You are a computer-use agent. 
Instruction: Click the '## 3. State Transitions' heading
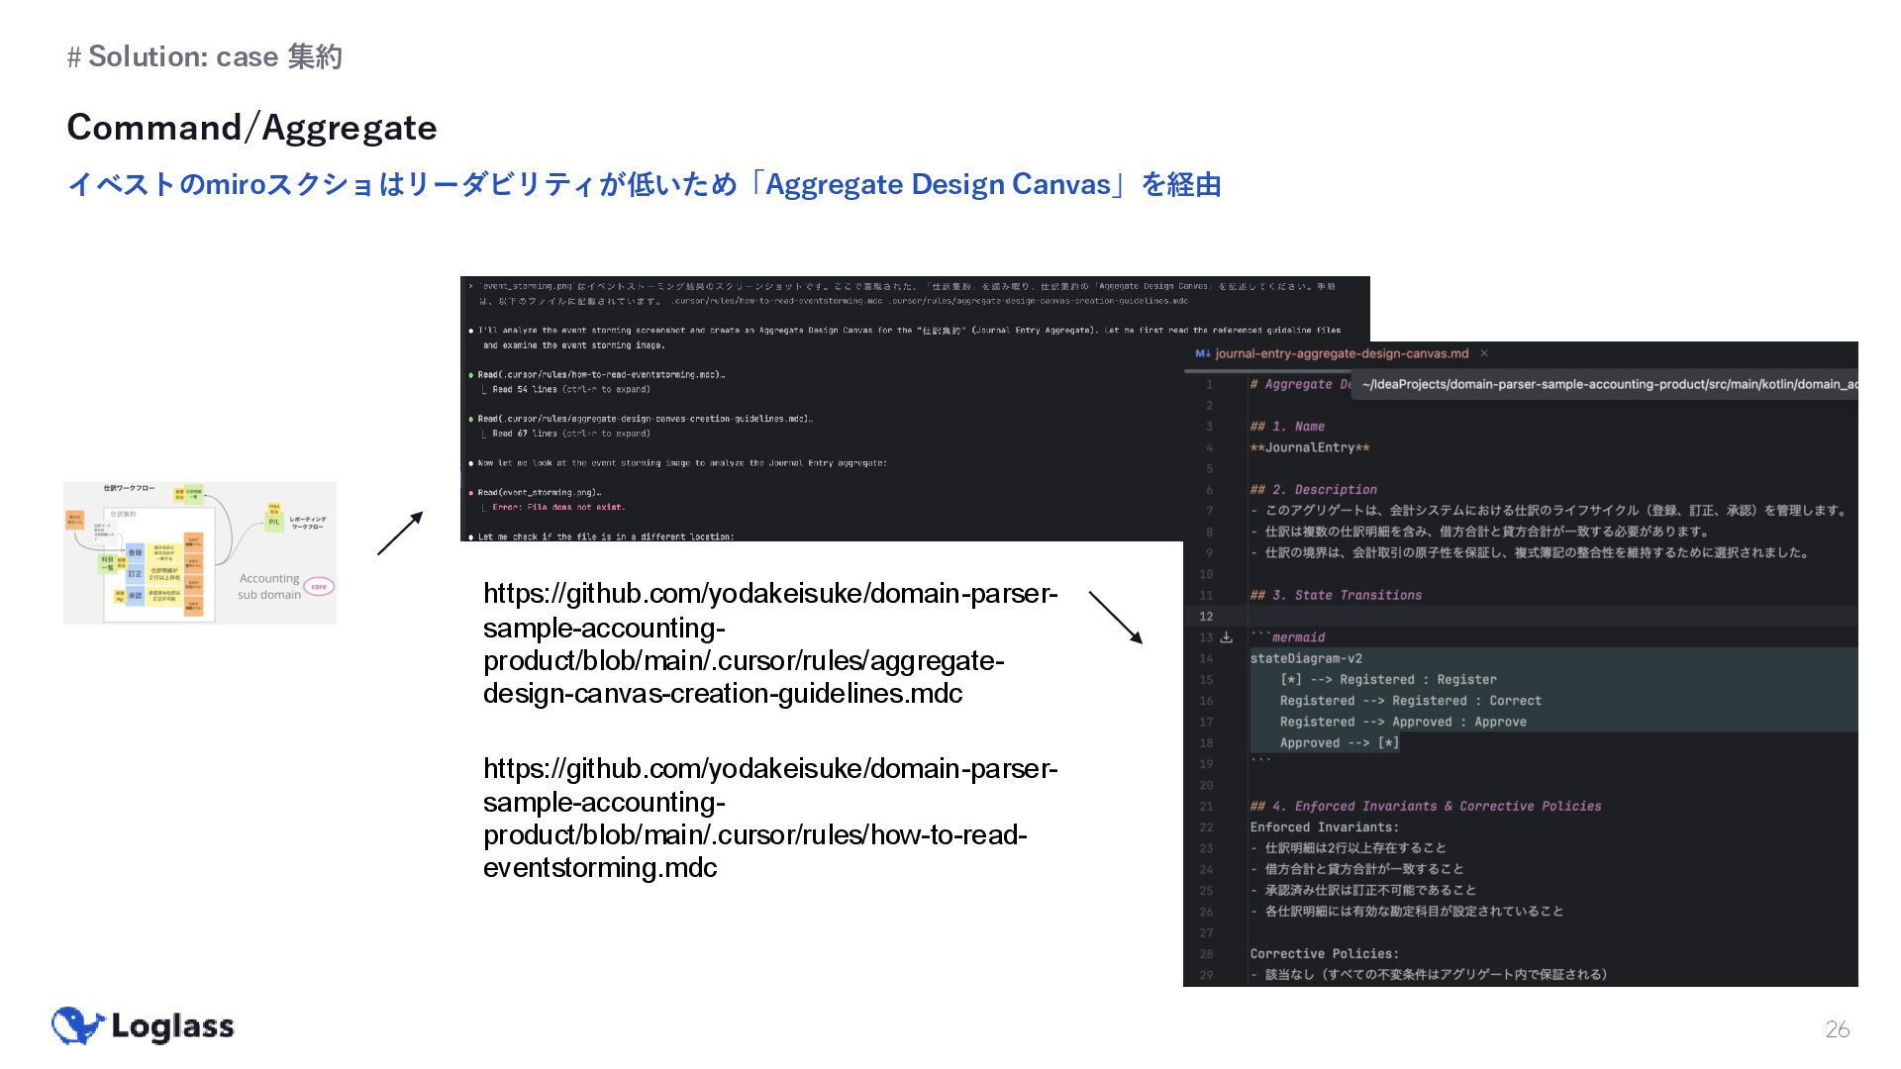click(x=1335, y=595)
